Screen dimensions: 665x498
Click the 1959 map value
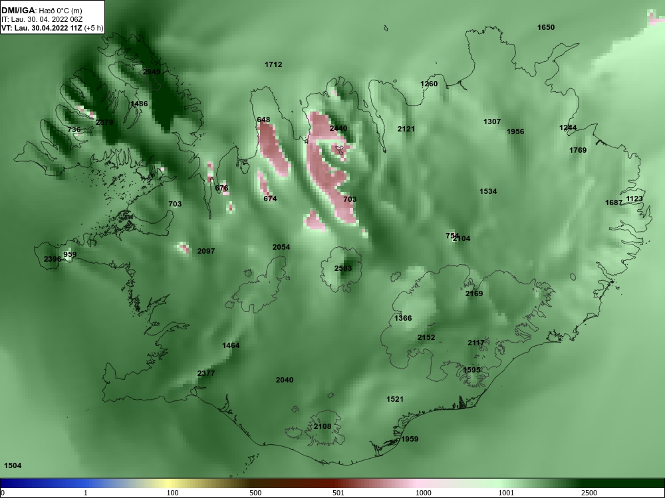(410, 439)
